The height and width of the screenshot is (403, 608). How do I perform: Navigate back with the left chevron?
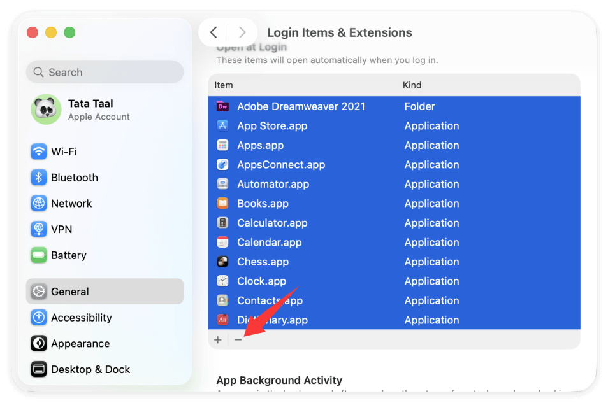pos(213,32)
